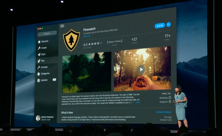Click into the Search field

[x=47, y=34]
